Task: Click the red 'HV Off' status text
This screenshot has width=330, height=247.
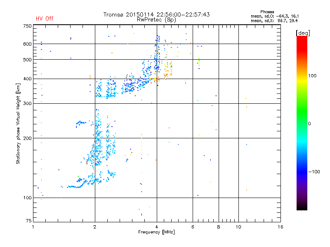Action: [x=45, y=19]
